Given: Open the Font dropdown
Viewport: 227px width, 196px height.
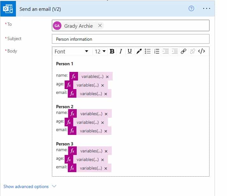Looking at the screenshot, I should pyautogui.click(x=72, y=51).
